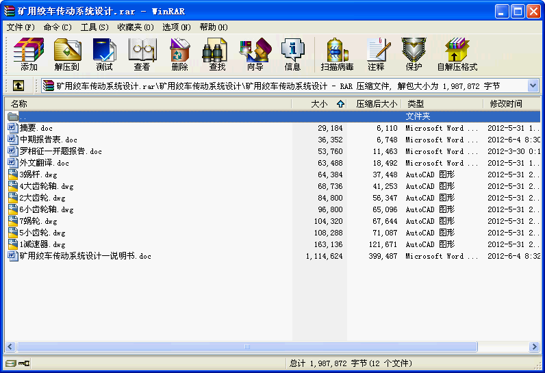Go up one folder level button

pyautogui.click(x=18, y=86)
